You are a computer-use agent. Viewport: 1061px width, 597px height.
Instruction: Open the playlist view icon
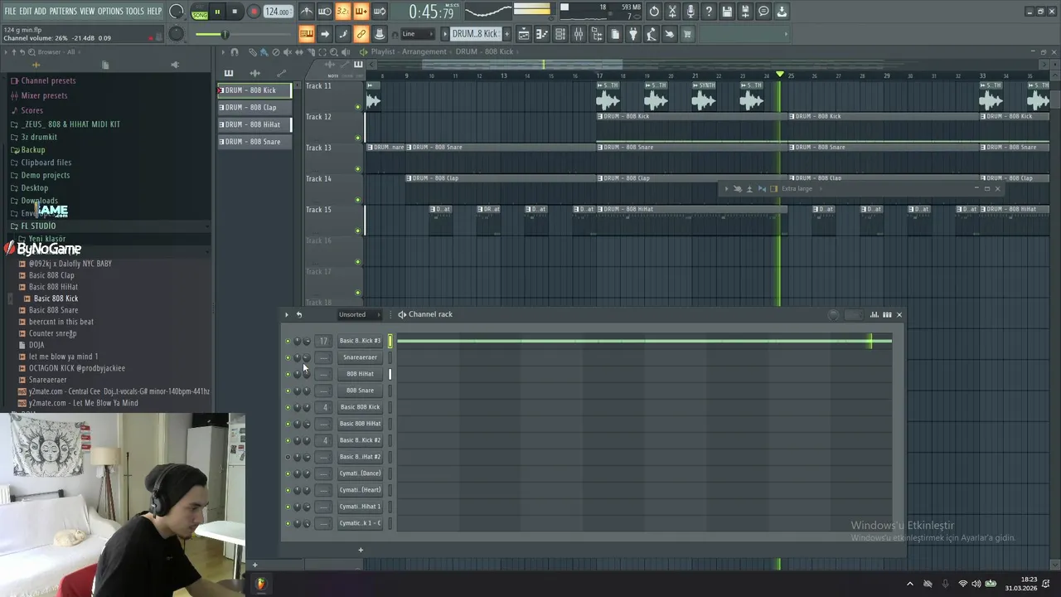[x=524, y=34]
